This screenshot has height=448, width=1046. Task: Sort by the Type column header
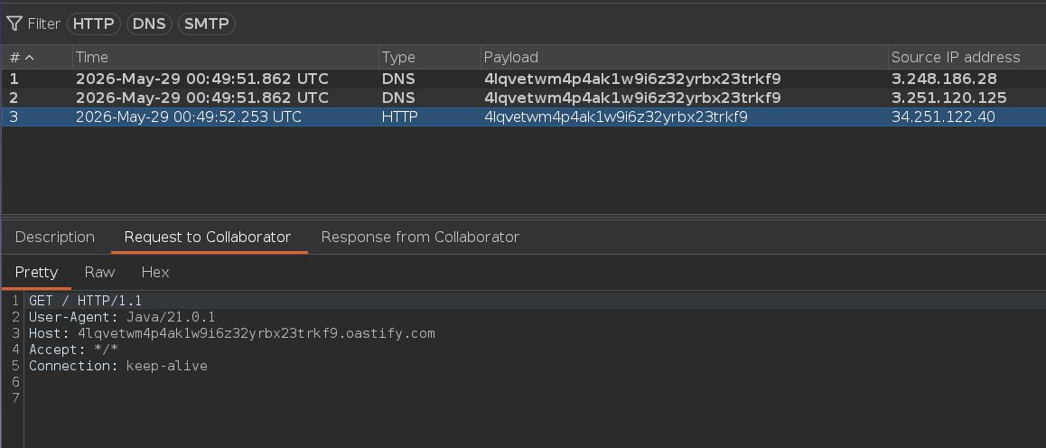[x=430, y=57]
